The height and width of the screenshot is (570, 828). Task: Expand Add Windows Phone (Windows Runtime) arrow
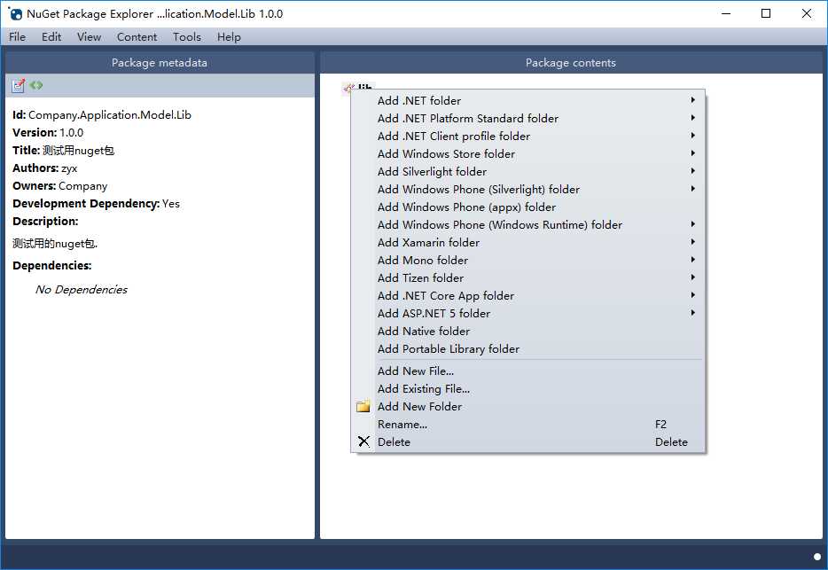pyautogui.click(x=693, y=224)
